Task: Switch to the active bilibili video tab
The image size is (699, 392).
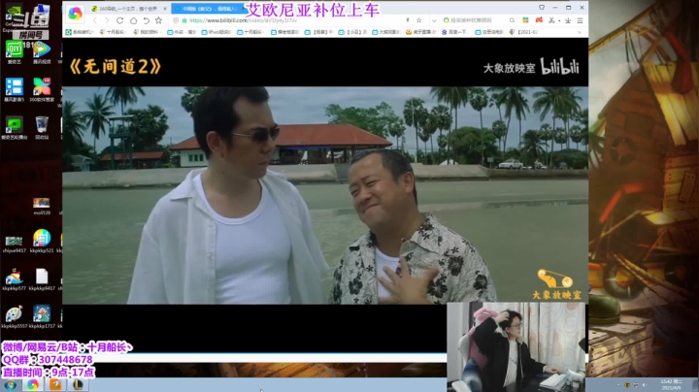Action: pyautogui.click(x=210, y=9)
